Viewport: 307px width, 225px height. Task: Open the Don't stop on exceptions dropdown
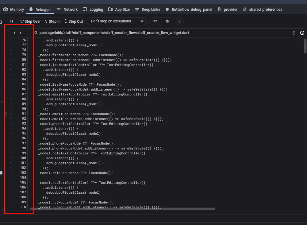click(117, 21)
